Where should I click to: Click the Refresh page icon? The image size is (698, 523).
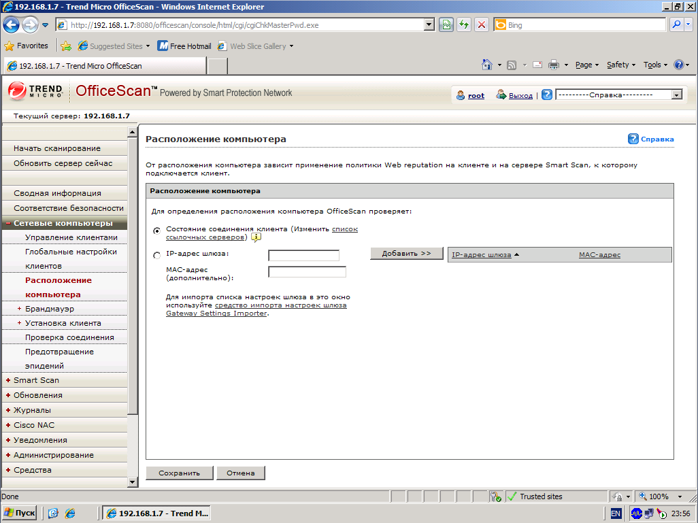[x=464, y=25]
